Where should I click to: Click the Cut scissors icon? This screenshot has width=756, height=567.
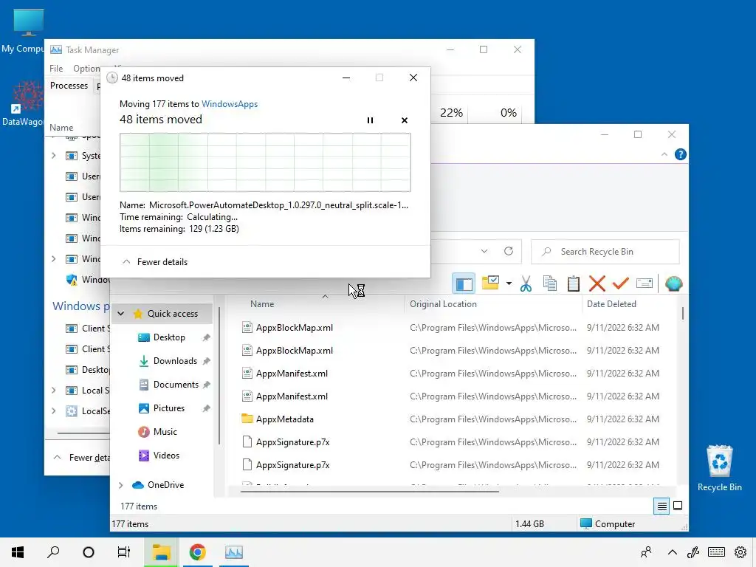[x=526, y=283]
